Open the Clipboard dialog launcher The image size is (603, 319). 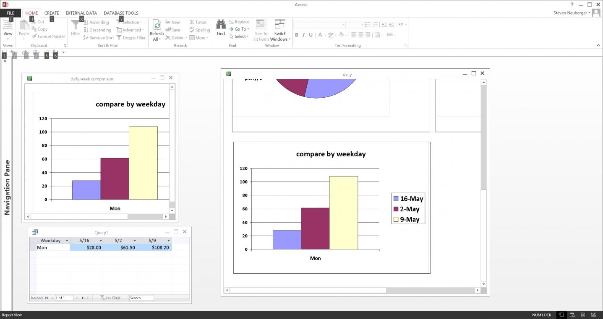pos(65,45)
